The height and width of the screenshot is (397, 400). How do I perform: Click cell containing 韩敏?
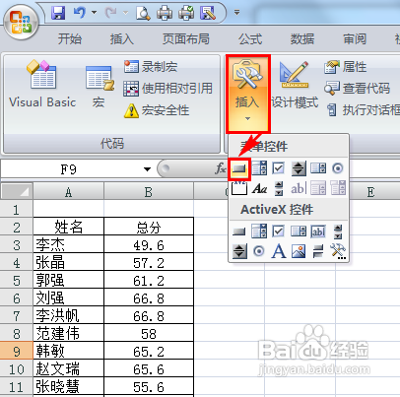click(68, 351)
